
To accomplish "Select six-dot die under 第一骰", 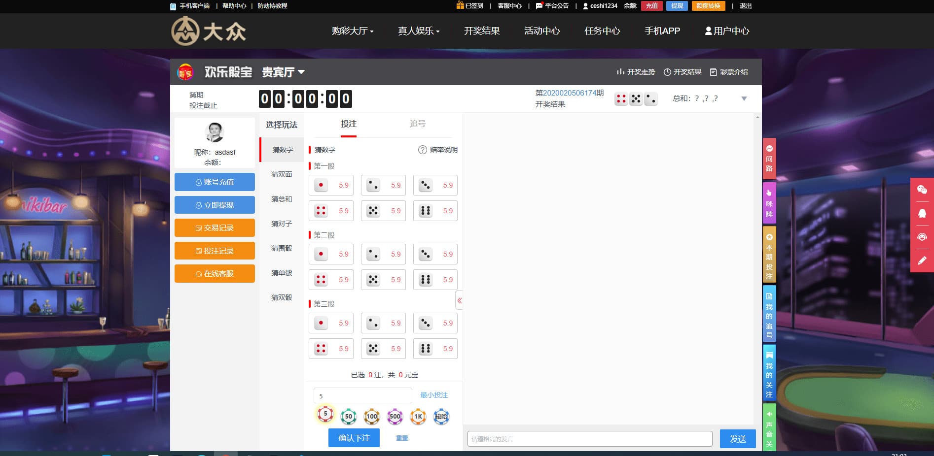I will (x=435, y=211).
